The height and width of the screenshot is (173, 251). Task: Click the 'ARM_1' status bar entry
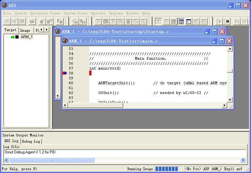tap(217, 169)
